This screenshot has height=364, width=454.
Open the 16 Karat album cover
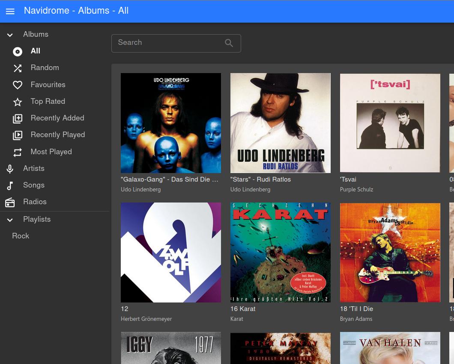pos(280,252)
